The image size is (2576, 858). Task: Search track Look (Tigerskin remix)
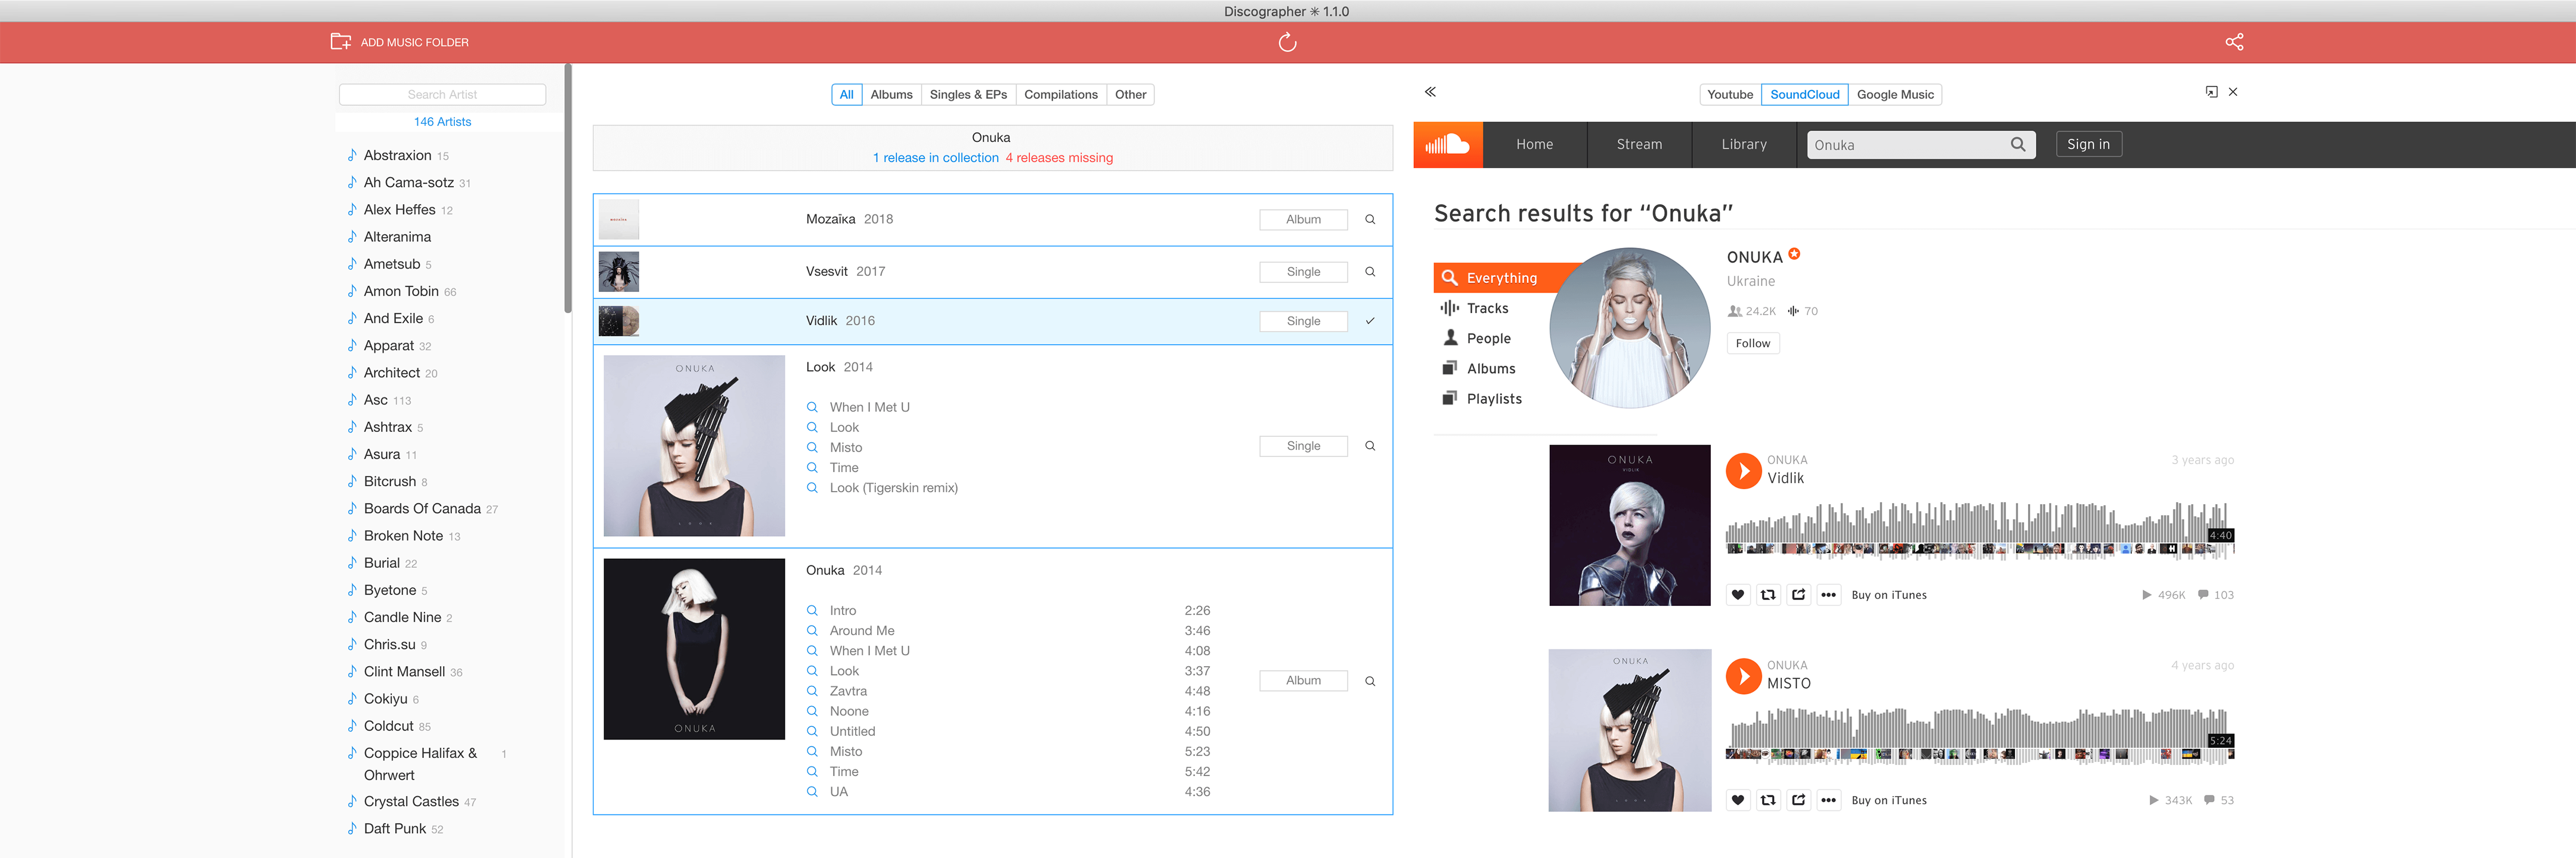[x=812, y=487]
